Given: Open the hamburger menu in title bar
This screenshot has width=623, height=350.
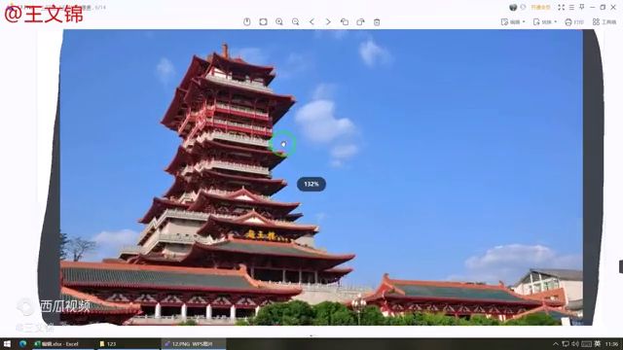Looking at the screenshot, I should tap(571, 7).
